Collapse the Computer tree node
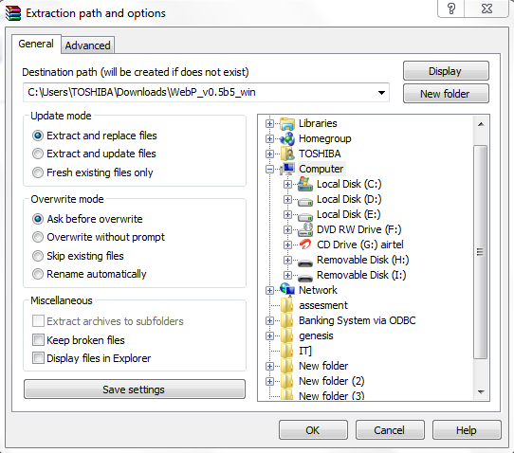Screen dimensions: 514x453 pos(269,170)
